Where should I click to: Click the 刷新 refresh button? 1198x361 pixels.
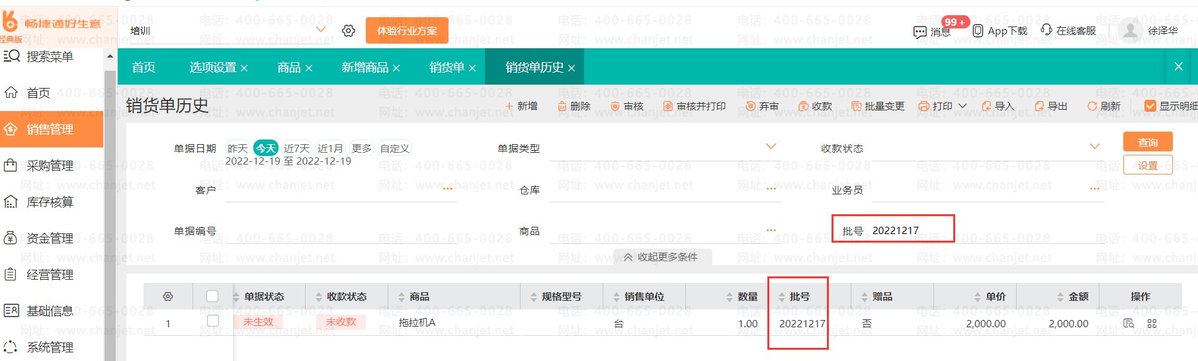point(1104,106)
